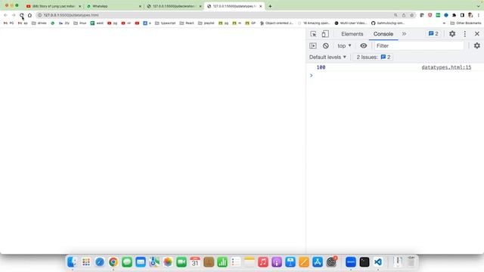
Task: Go forward with the browser forward arrow
Action: (14, 15)
